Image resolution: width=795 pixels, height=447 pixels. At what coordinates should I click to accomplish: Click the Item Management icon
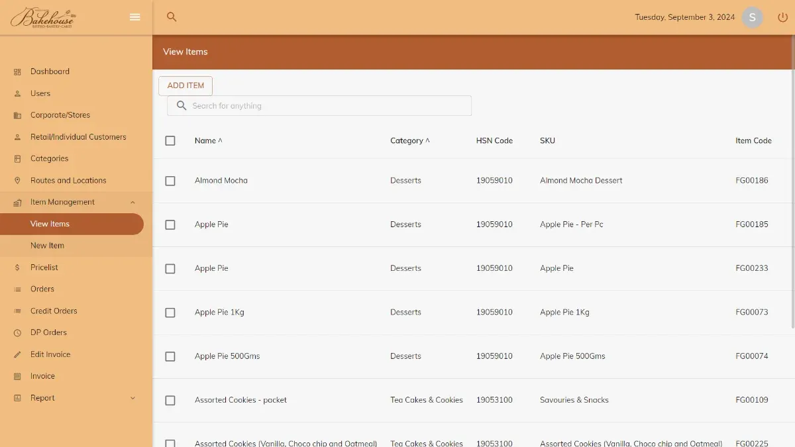coord(17,203)
